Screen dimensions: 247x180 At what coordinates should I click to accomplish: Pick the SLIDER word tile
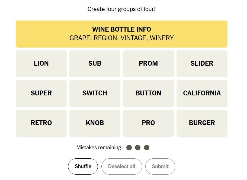point(202,64)
